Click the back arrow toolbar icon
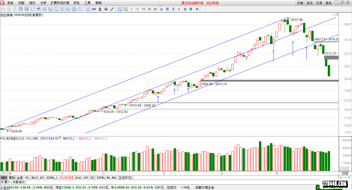Screen dimensions: 352x190 point(3,9)
